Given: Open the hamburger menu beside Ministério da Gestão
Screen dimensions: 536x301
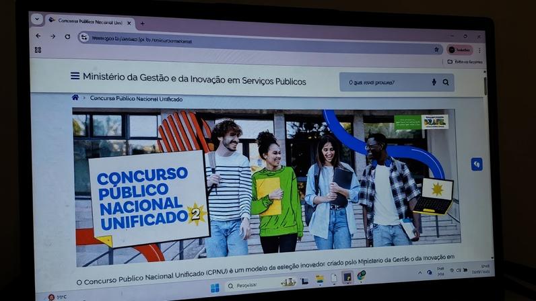Looking at the screenshot, I should (x=75, y=76).
